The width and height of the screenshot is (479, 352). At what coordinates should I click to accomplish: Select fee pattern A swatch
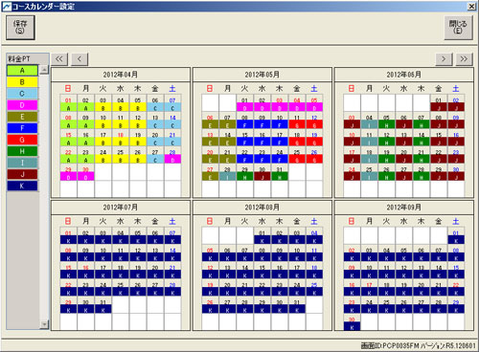22,71
